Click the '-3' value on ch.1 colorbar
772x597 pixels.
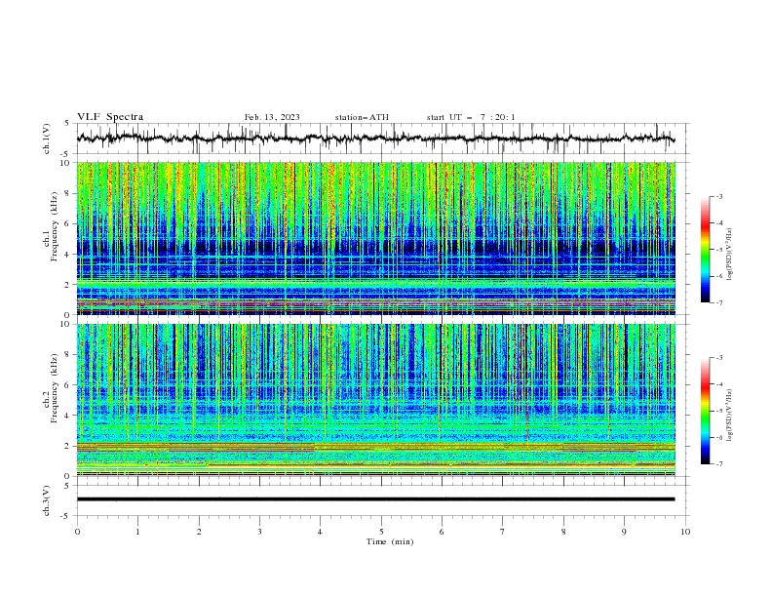718,196
